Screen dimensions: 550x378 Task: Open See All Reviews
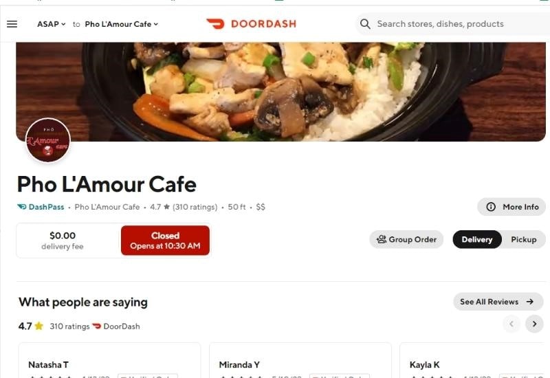498,302
